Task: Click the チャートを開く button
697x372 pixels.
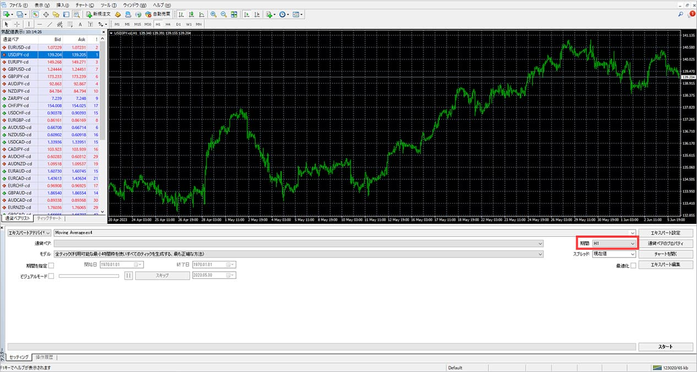Action: [665, 254]
